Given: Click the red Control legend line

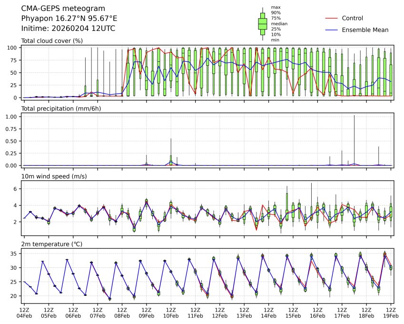Looking at the screenshot, I should pos(331,19).
